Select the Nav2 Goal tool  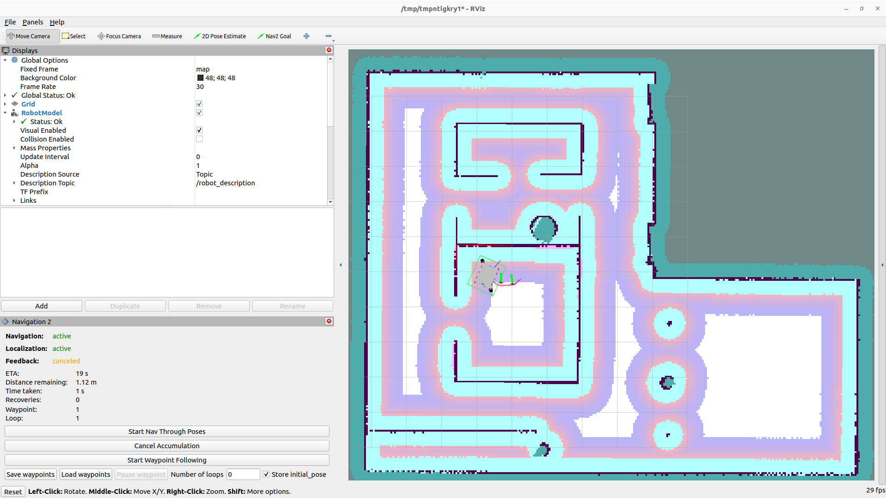point(274,36)
